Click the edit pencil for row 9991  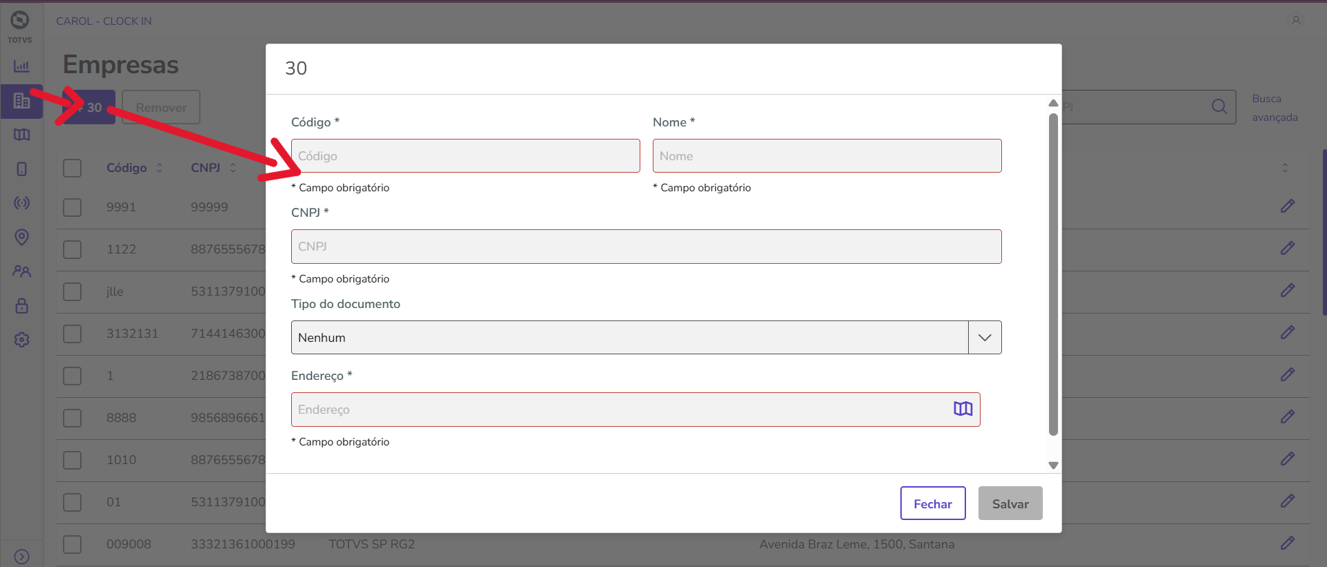tap(1287, 206)
